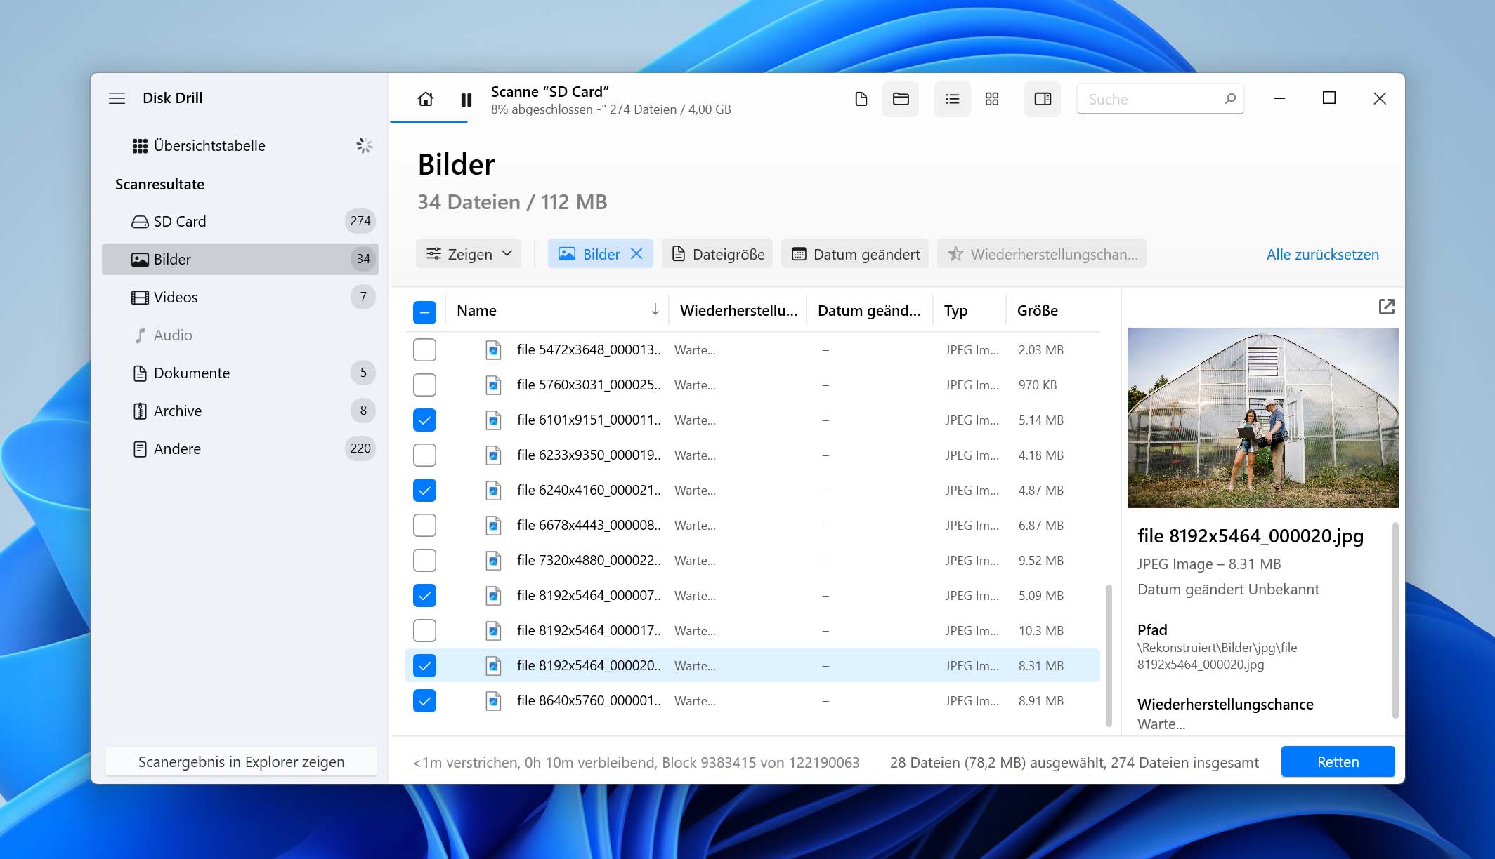Click the Retten recover button
The height and width of the screenshot is (859, 1495).
click(1338, 762)
